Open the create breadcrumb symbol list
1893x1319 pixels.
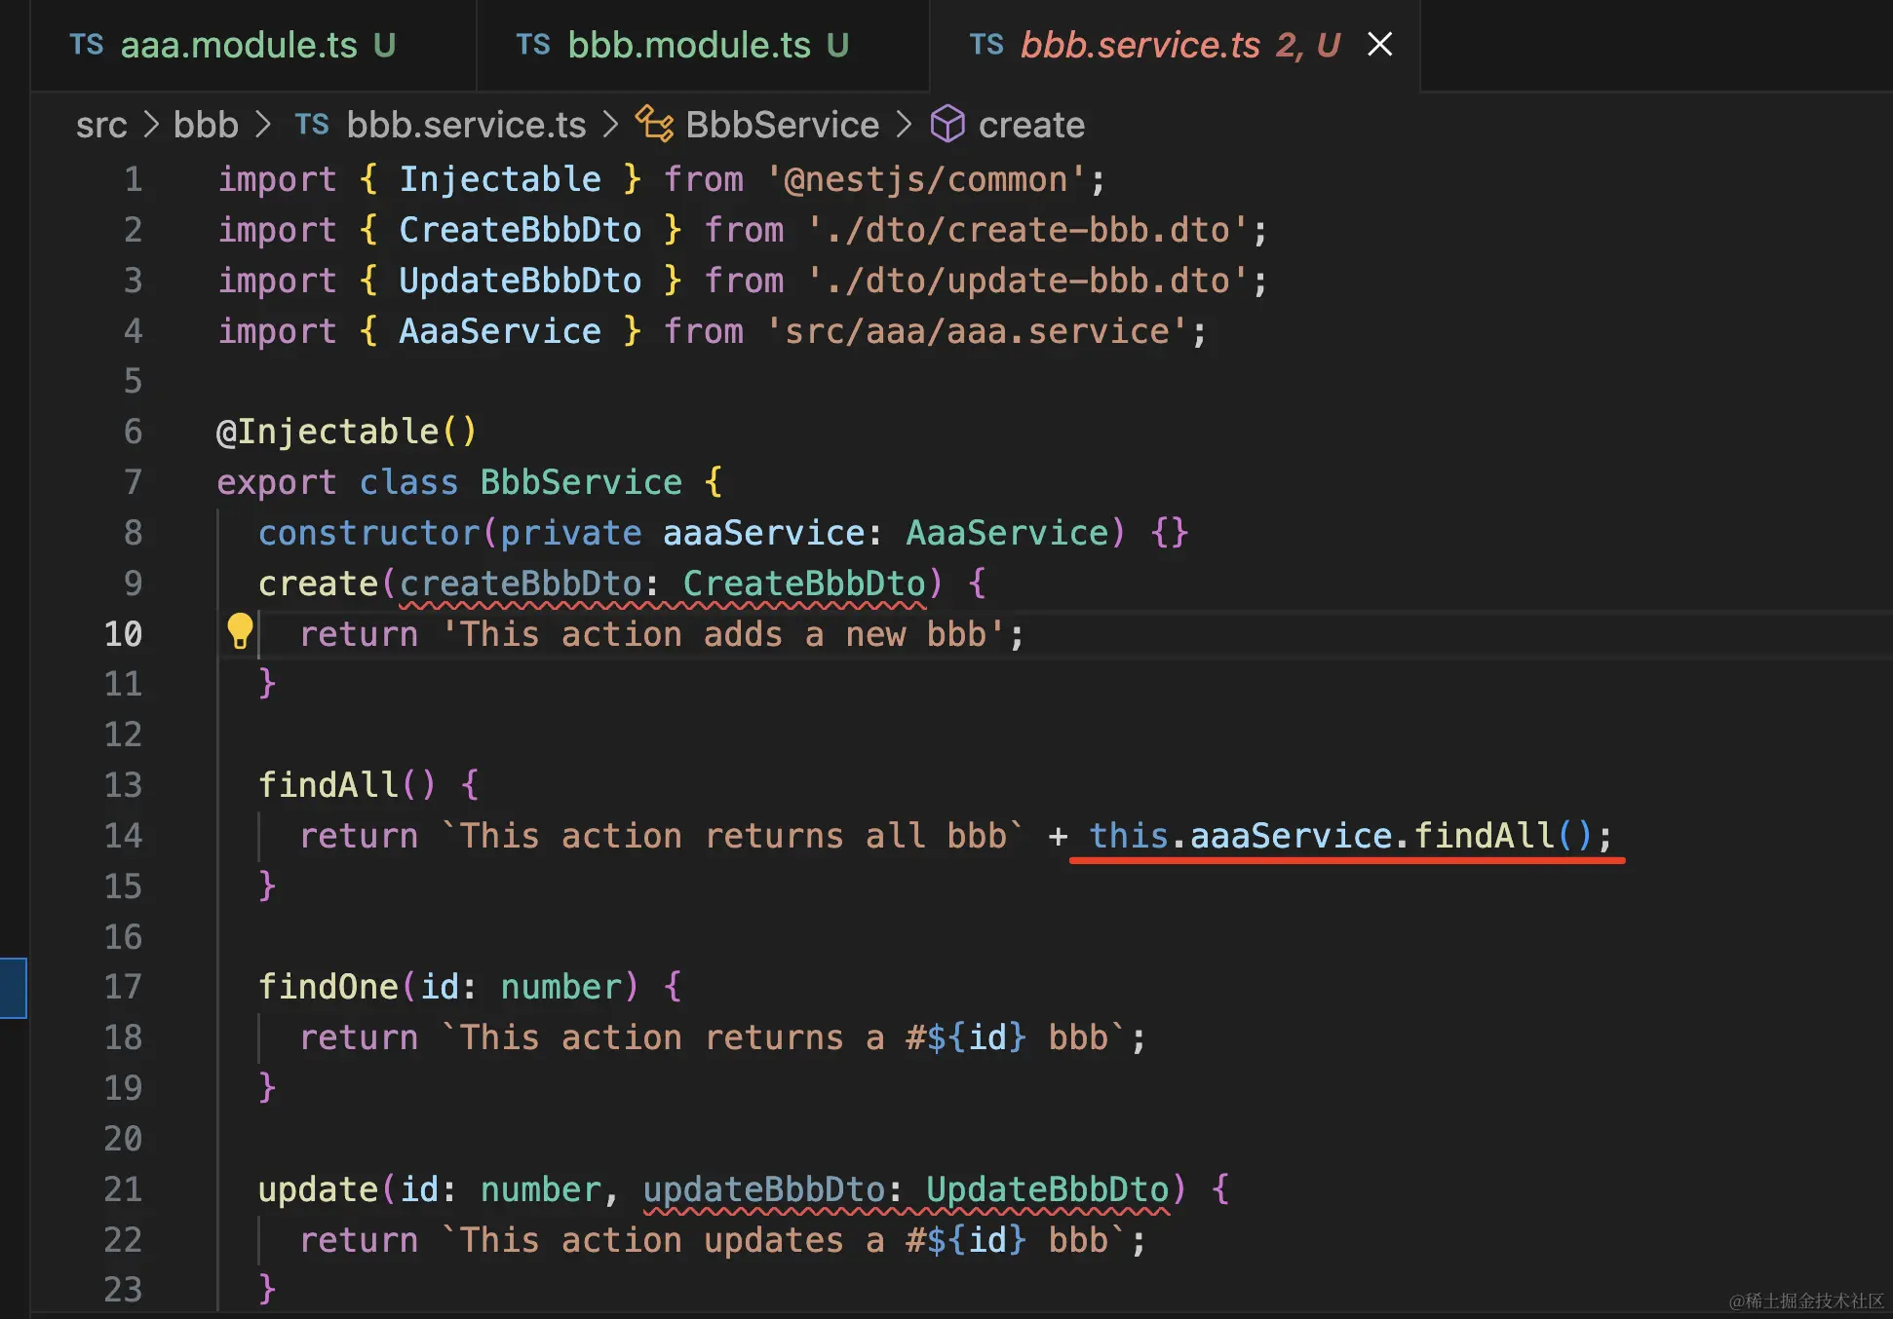coord(1031,125)
